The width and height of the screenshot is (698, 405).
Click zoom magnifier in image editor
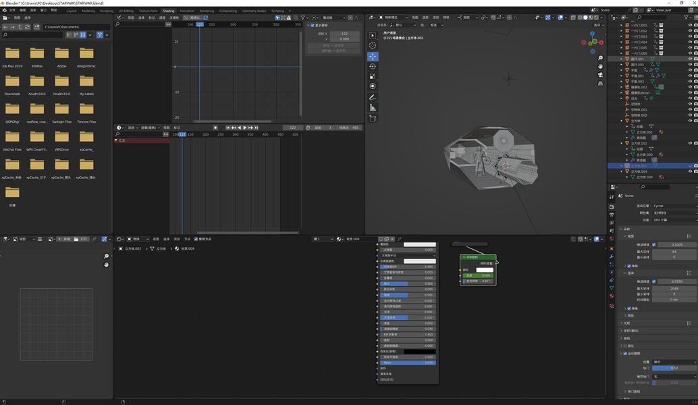(106, 256)
